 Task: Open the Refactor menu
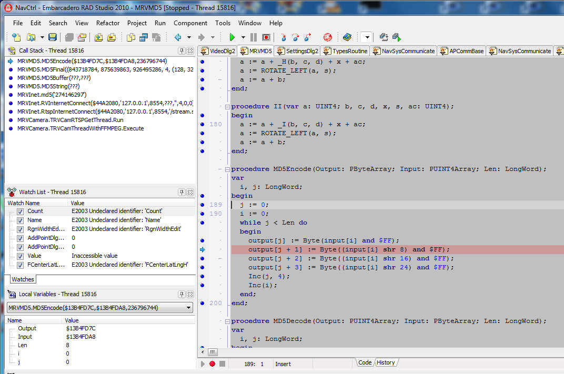107,23
